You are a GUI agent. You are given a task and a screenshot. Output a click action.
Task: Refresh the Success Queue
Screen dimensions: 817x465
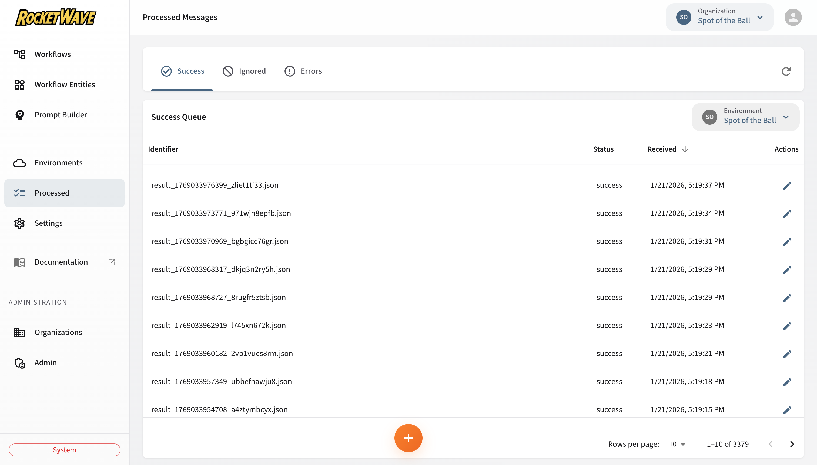tap(786, 71)
